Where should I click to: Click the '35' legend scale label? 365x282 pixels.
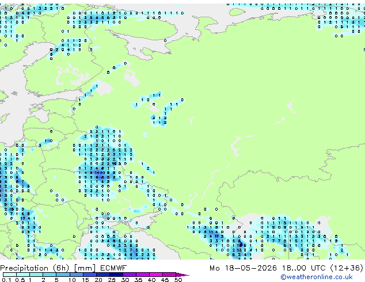[x=138, y=280]
